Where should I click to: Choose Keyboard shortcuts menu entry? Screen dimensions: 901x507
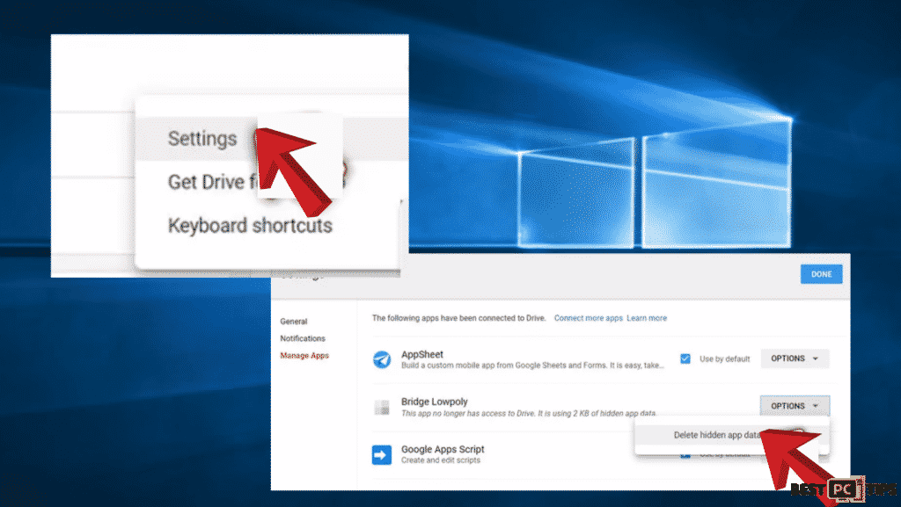[250, 226]
